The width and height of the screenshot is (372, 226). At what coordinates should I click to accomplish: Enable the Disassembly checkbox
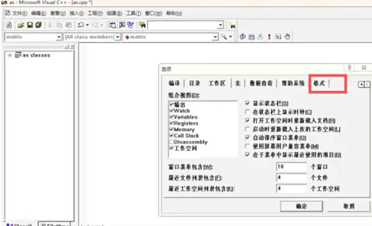171,141
